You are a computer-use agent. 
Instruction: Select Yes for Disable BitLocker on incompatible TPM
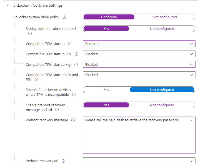click(x=106, y=90)
